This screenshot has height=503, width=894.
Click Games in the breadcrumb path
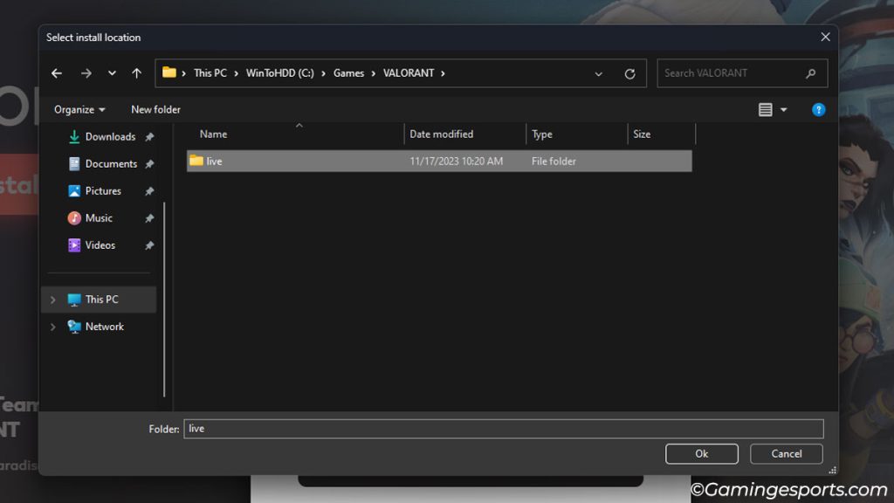pos(349,73)
